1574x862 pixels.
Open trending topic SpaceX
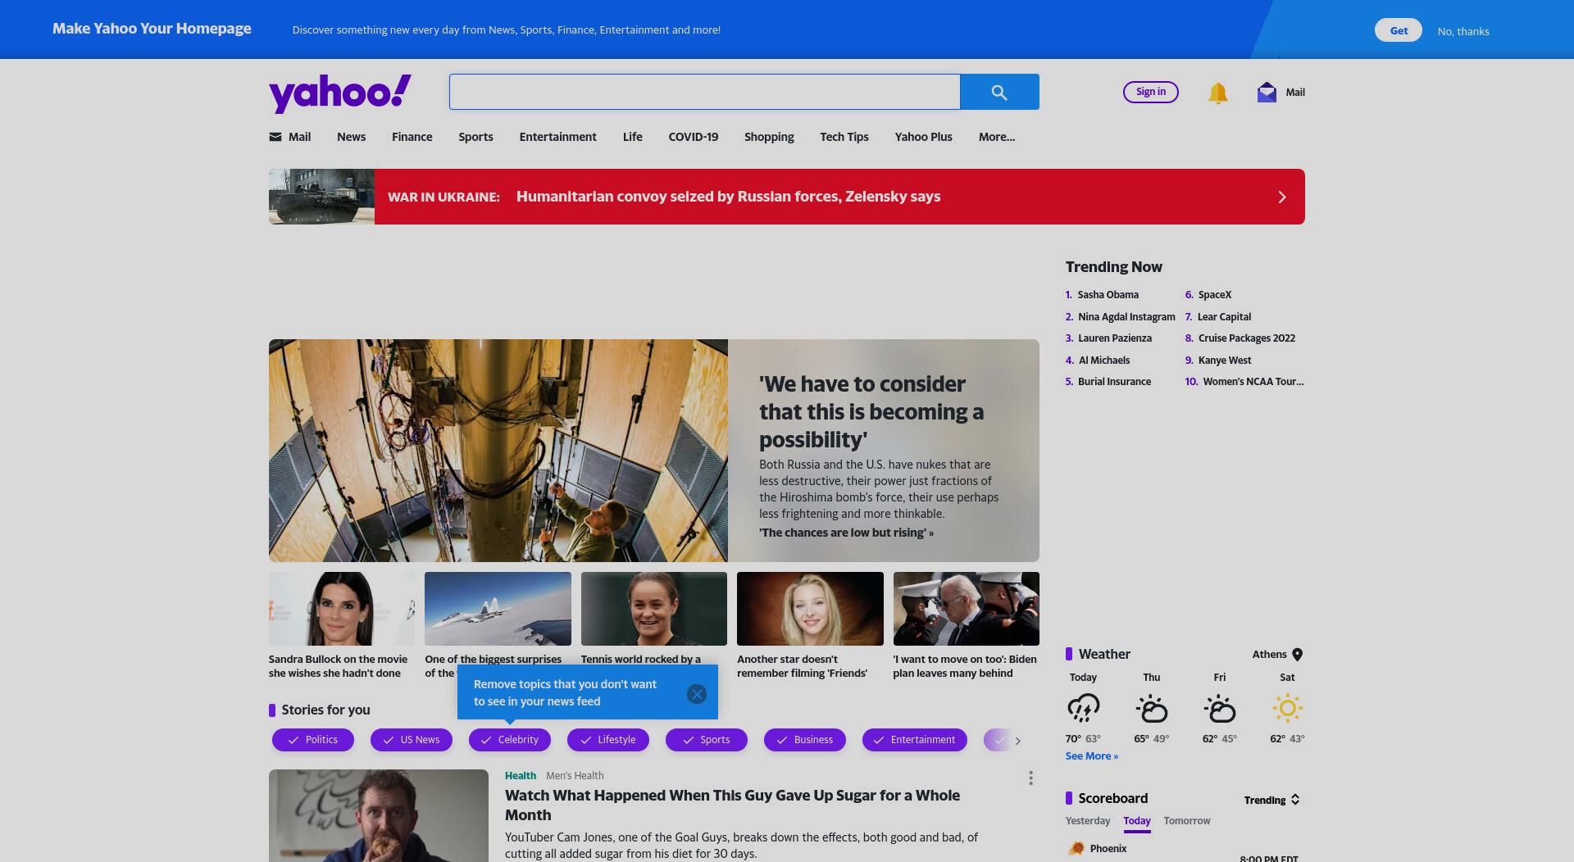1215,295
